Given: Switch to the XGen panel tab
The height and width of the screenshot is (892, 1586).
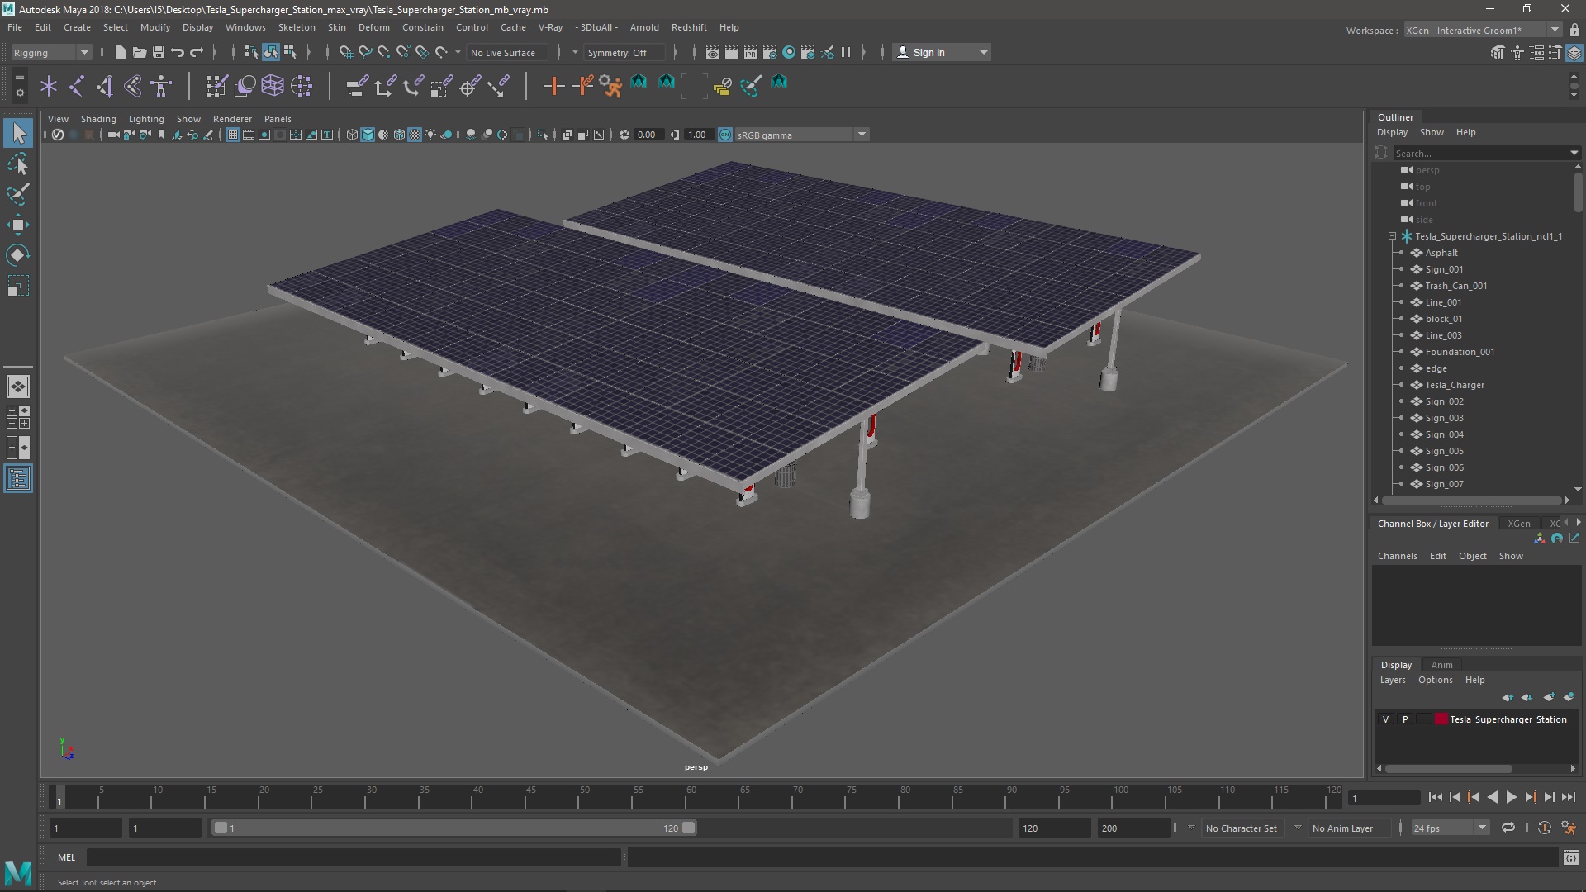Looking at the screenshot, I should point(1518,524).
